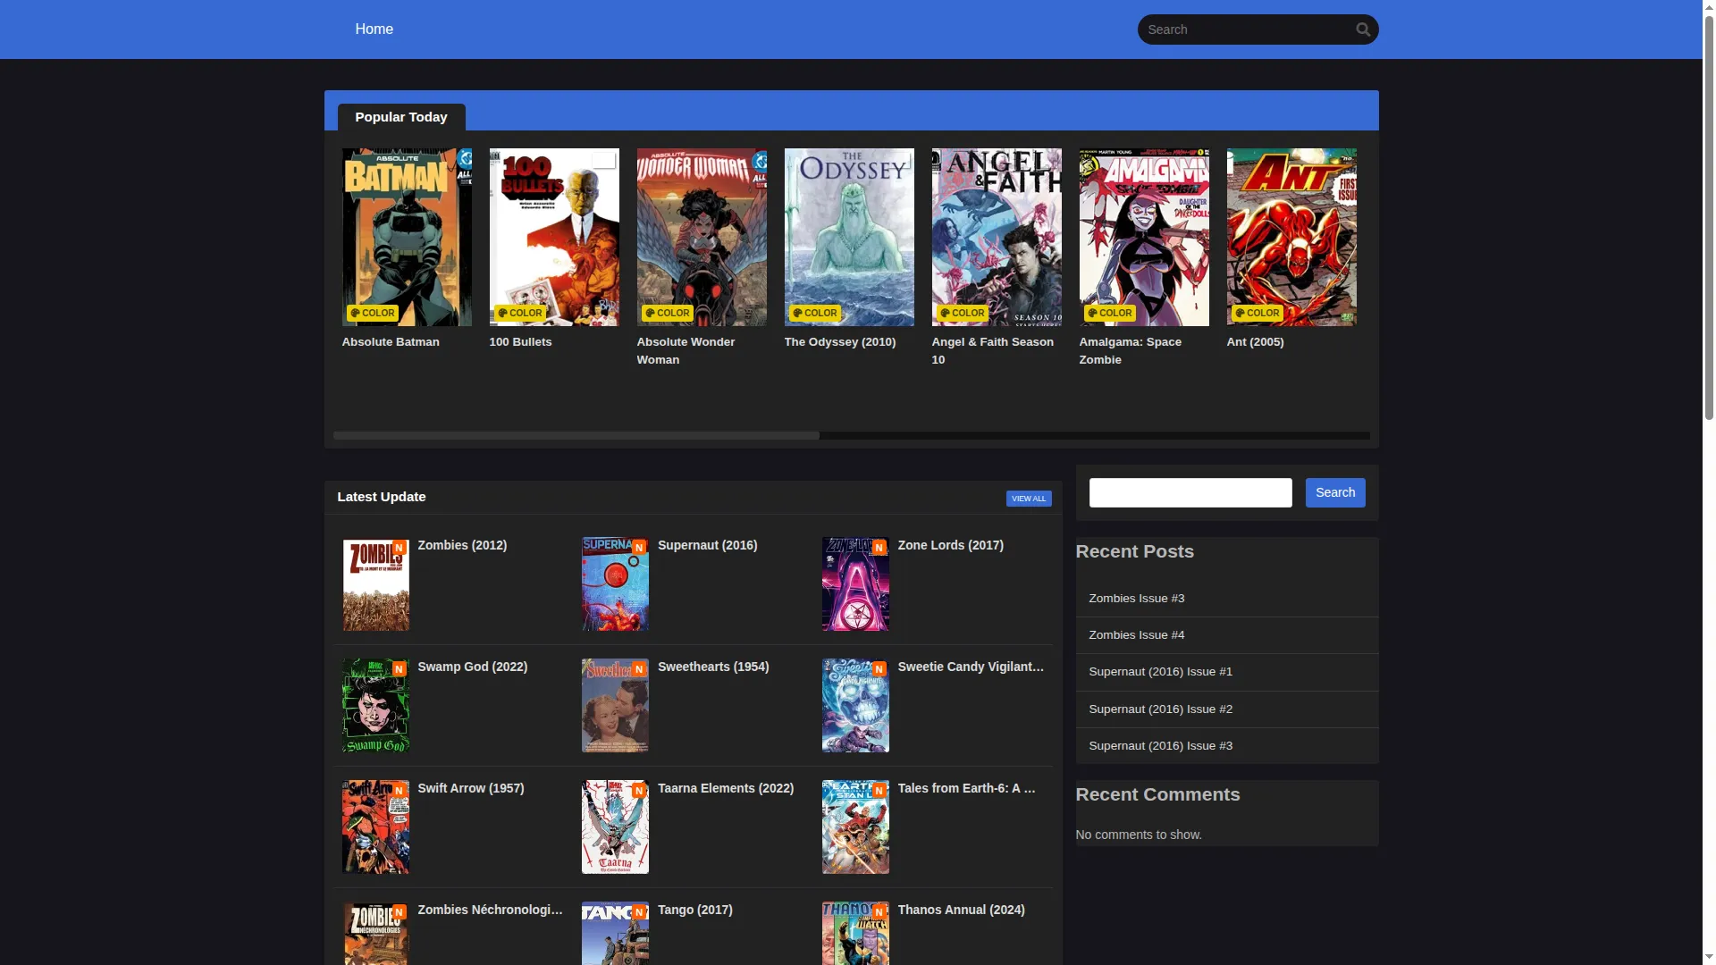Open Ant (2005) cover thumbnail
The width and height of the screenshot is (1716, 965).
1291,237
